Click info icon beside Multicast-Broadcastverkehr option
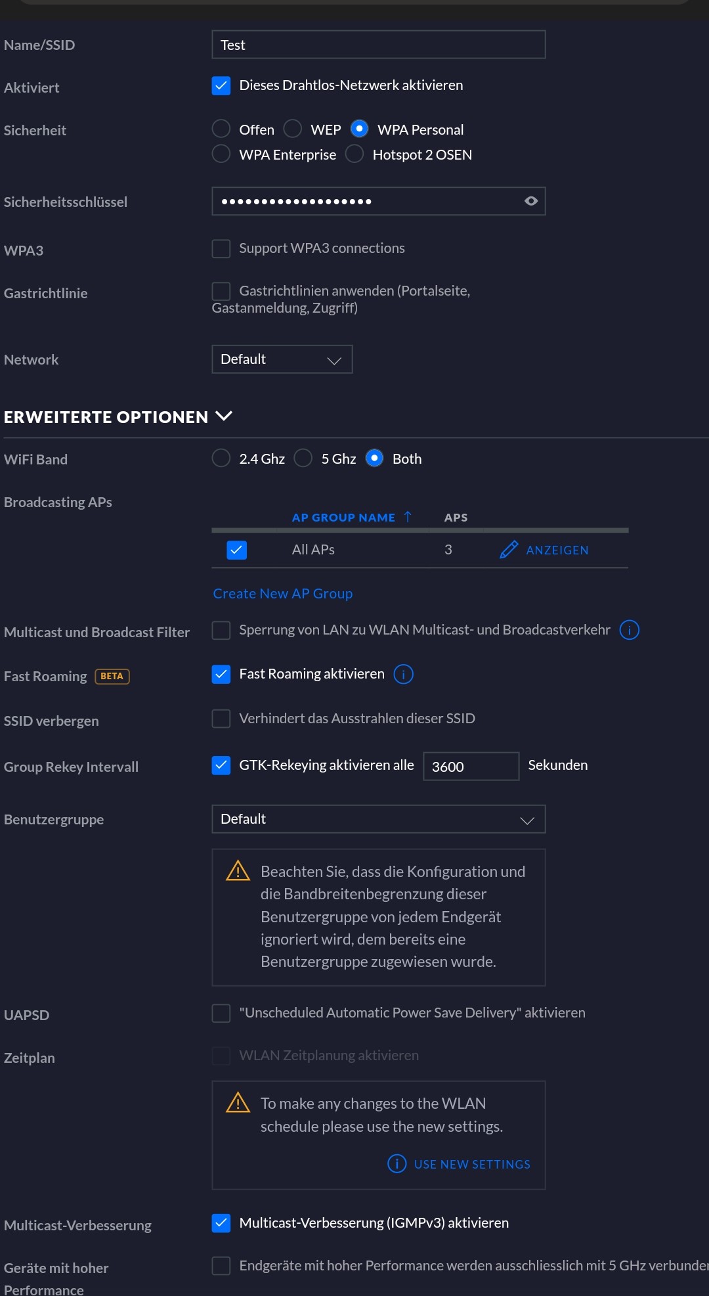Screen dimensions: 709x1296 (x=629, y=630)
